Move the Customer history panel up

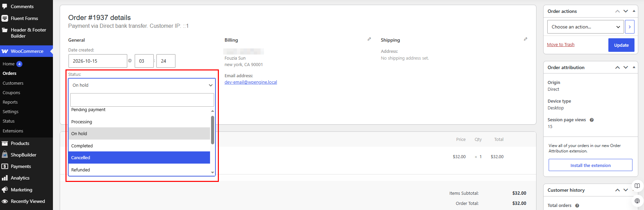pos(618,190)
